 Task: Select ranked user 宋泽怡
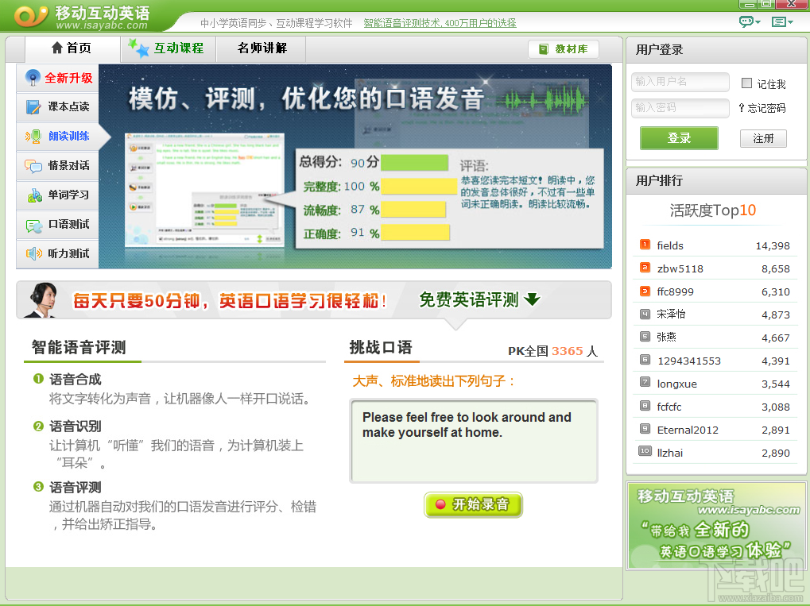pyautogui.click(x=715, y=315)
